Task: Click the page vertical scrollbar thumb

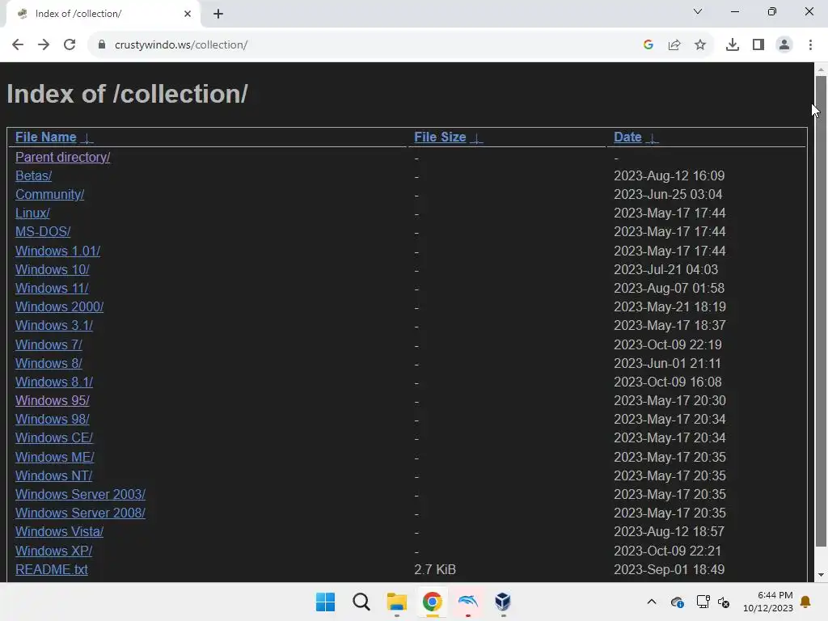Action: tap(821, 311)
